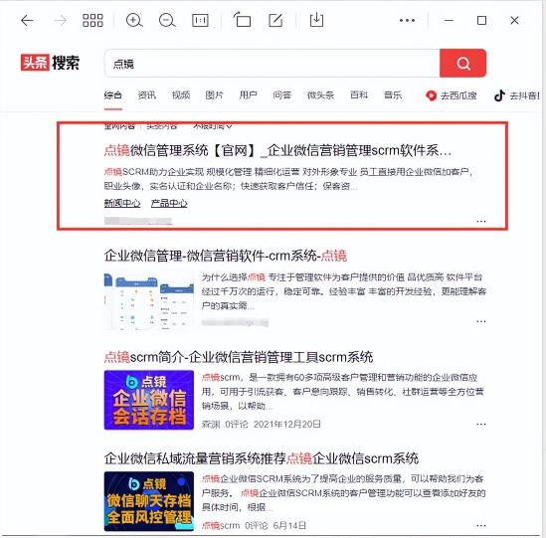Maximize the image viewer window
Viewport: 546px width, 538px height.
481,21
